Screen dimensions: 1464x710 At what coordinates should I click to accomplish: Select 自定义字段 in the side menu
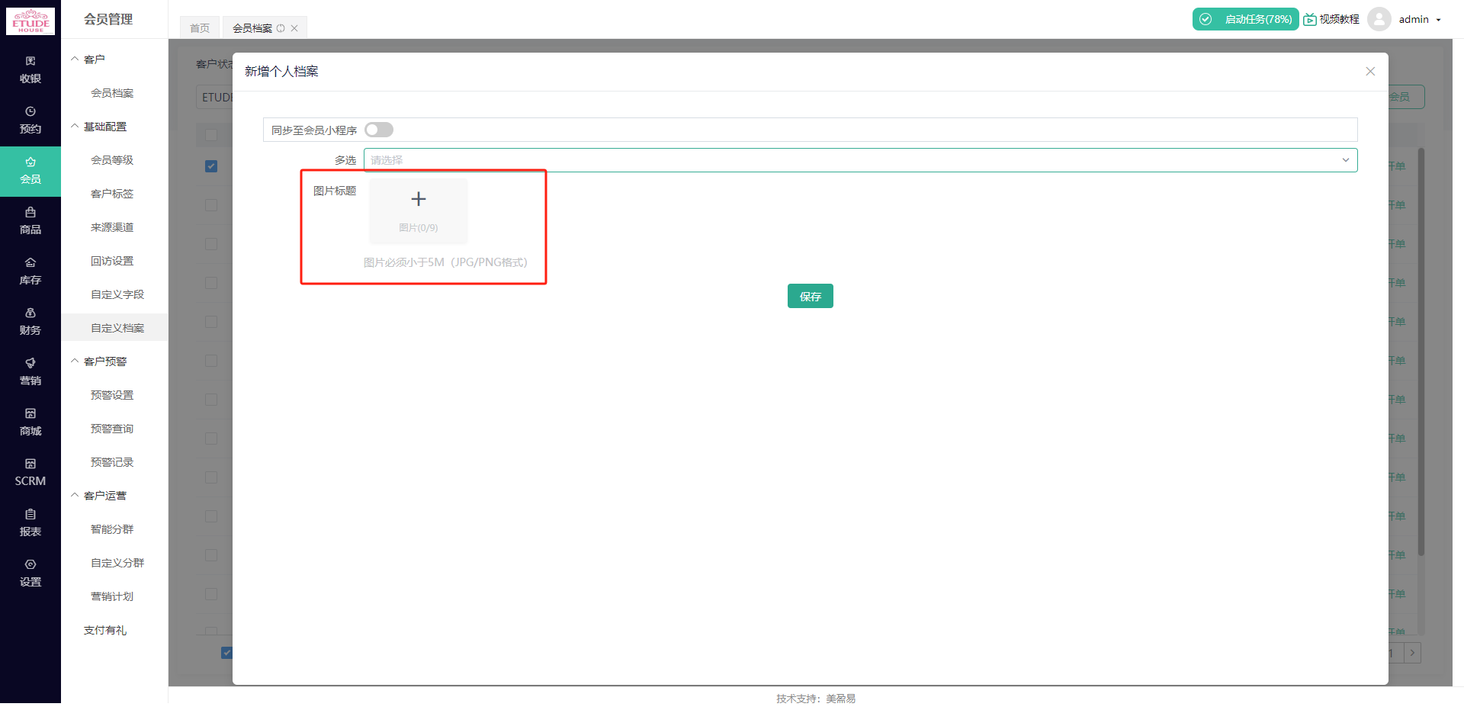coord(117,294)
